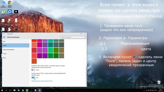The width and height of the screenshot is (164, 92).
Task: Open Task View from the taskbar
Action: point(10,90)
